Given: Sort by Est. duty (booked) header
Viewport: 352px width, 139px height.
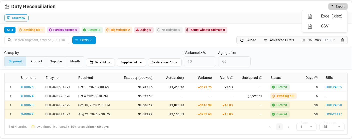Looking at the screenshot, I should pyautogui.click(x=138, y=78).
